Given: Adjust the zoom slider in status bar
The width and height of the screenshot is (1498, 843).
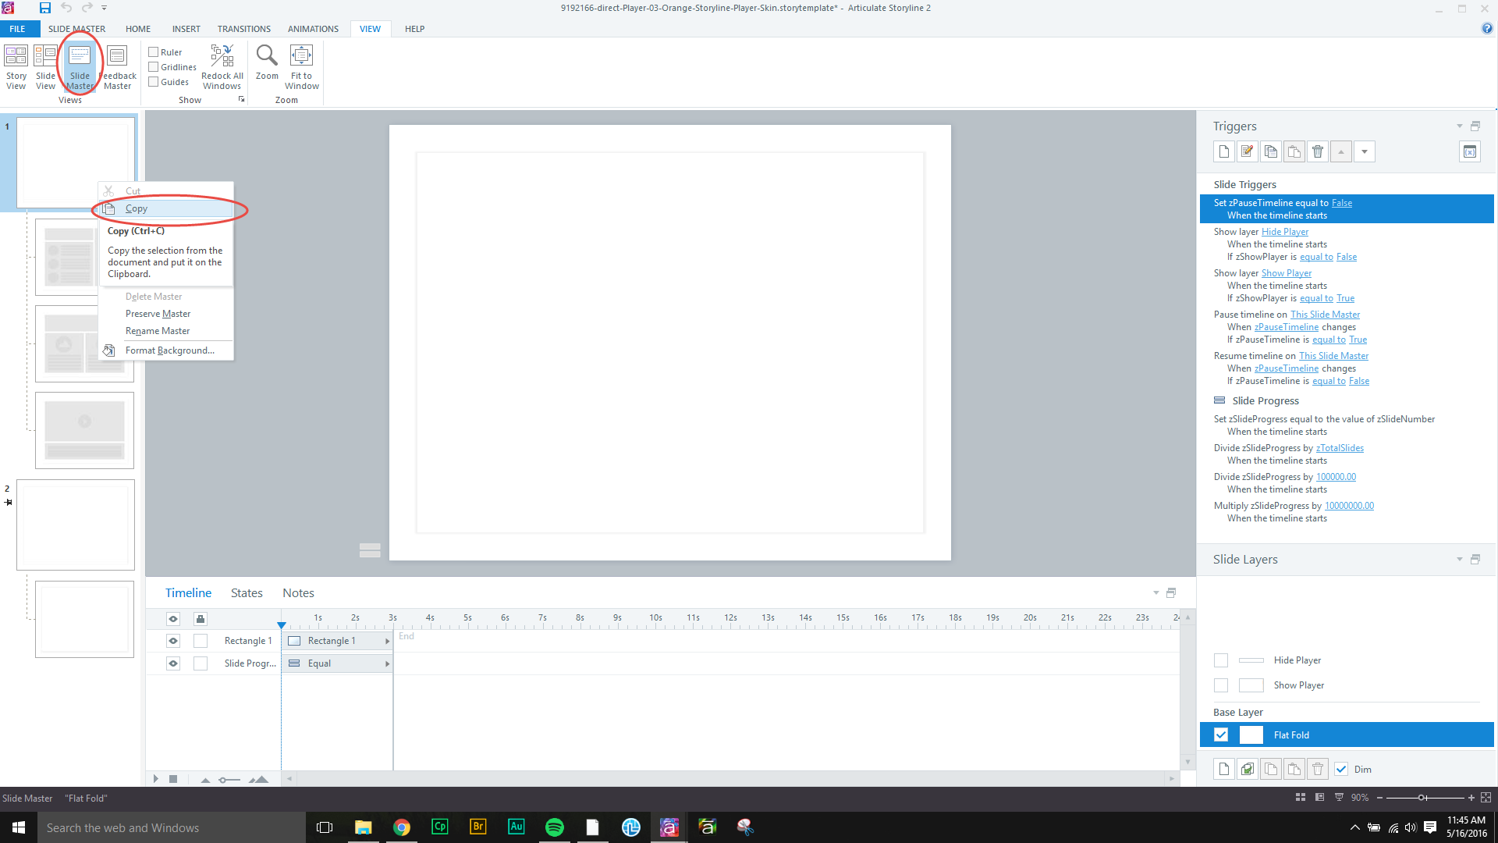Looking at the screenshot, I should click(1422, 798).
